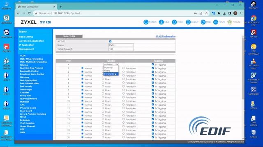Open VLC media player desktop icon

(x=254, y=64)
